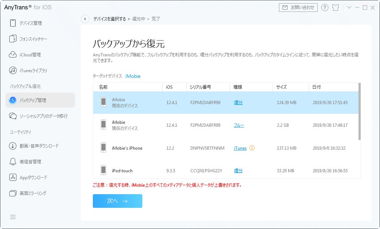The width and height of the screenshot is (380, 229).
Task: Click 増分 link in iPod touch row
Action: 238,171
